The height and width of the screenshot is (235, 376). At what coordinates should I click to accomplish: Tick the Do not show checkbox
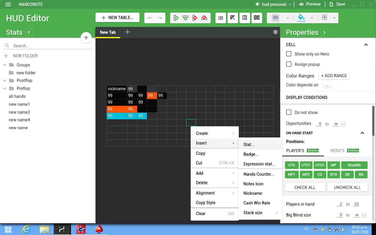tap(289, 113)
